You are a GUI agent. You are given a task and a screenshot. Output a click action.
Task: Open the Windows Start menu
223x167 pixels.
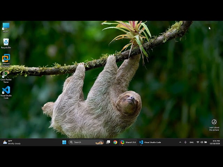tap(64, 142)
